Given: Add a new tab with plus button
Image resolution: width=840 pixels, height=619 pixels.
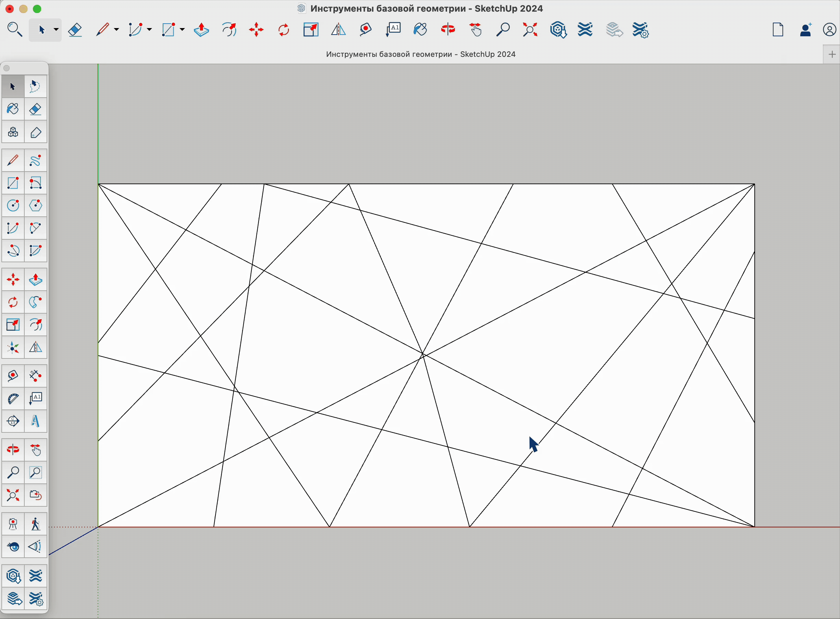Looking at the screenshot, I should coord(832,54).
